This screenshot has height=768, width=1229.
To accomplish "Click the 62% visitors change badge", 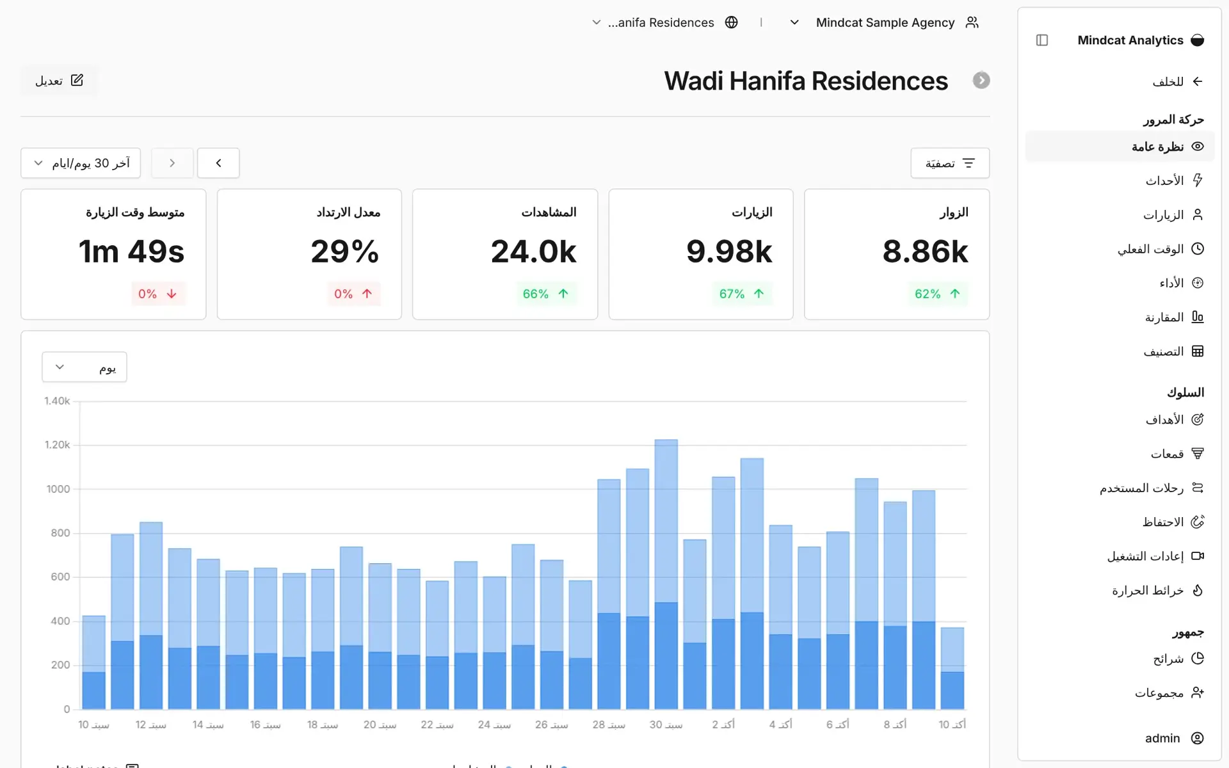I will point(937,294).
